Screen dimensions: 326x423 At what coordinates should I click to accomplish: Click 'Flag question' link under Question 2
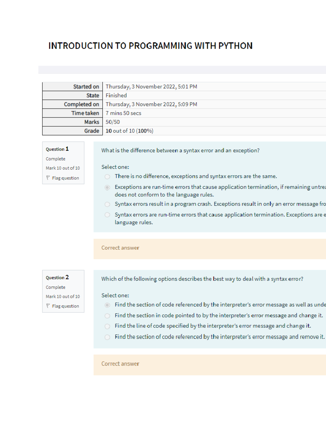point(65,306)
